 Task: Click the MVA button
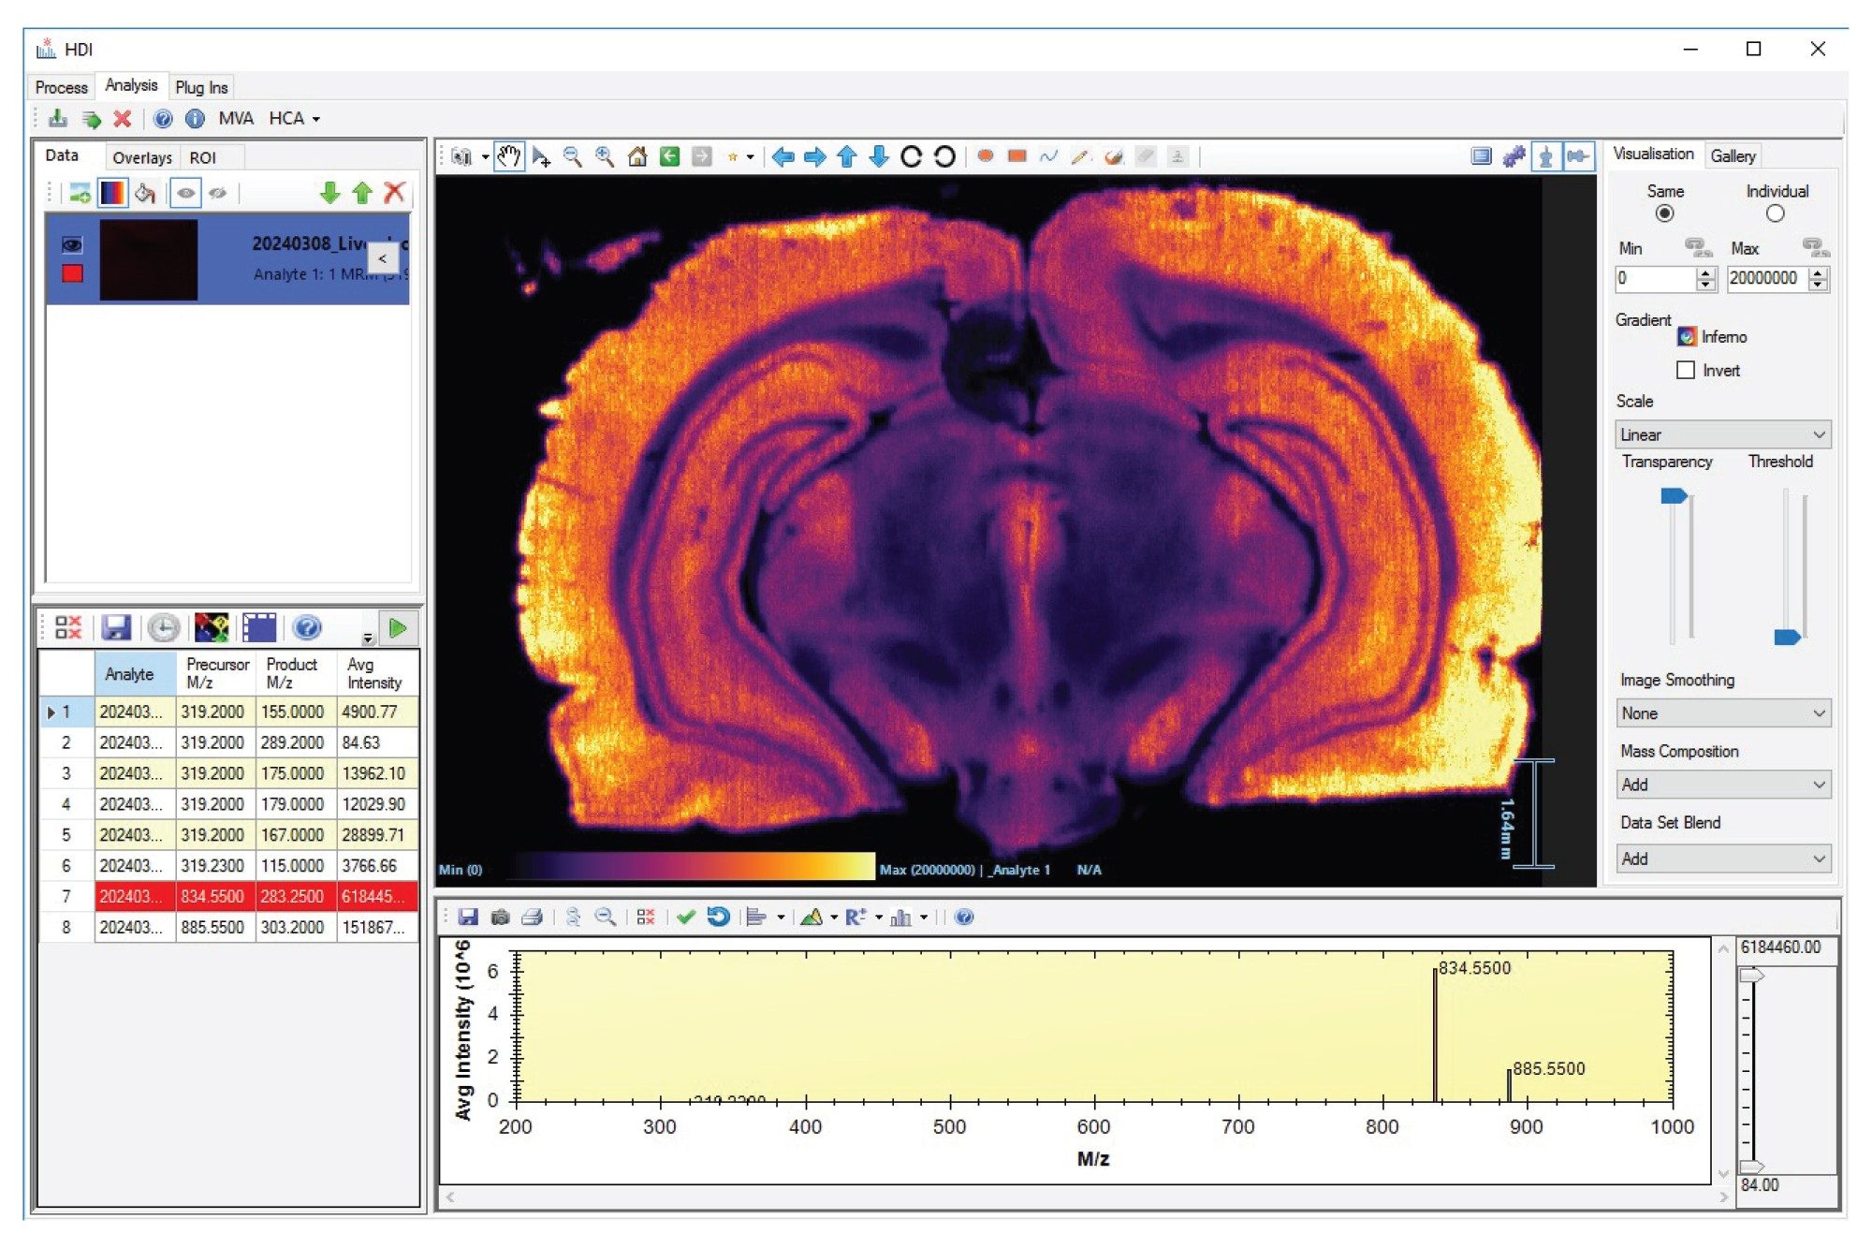(236, 119)
